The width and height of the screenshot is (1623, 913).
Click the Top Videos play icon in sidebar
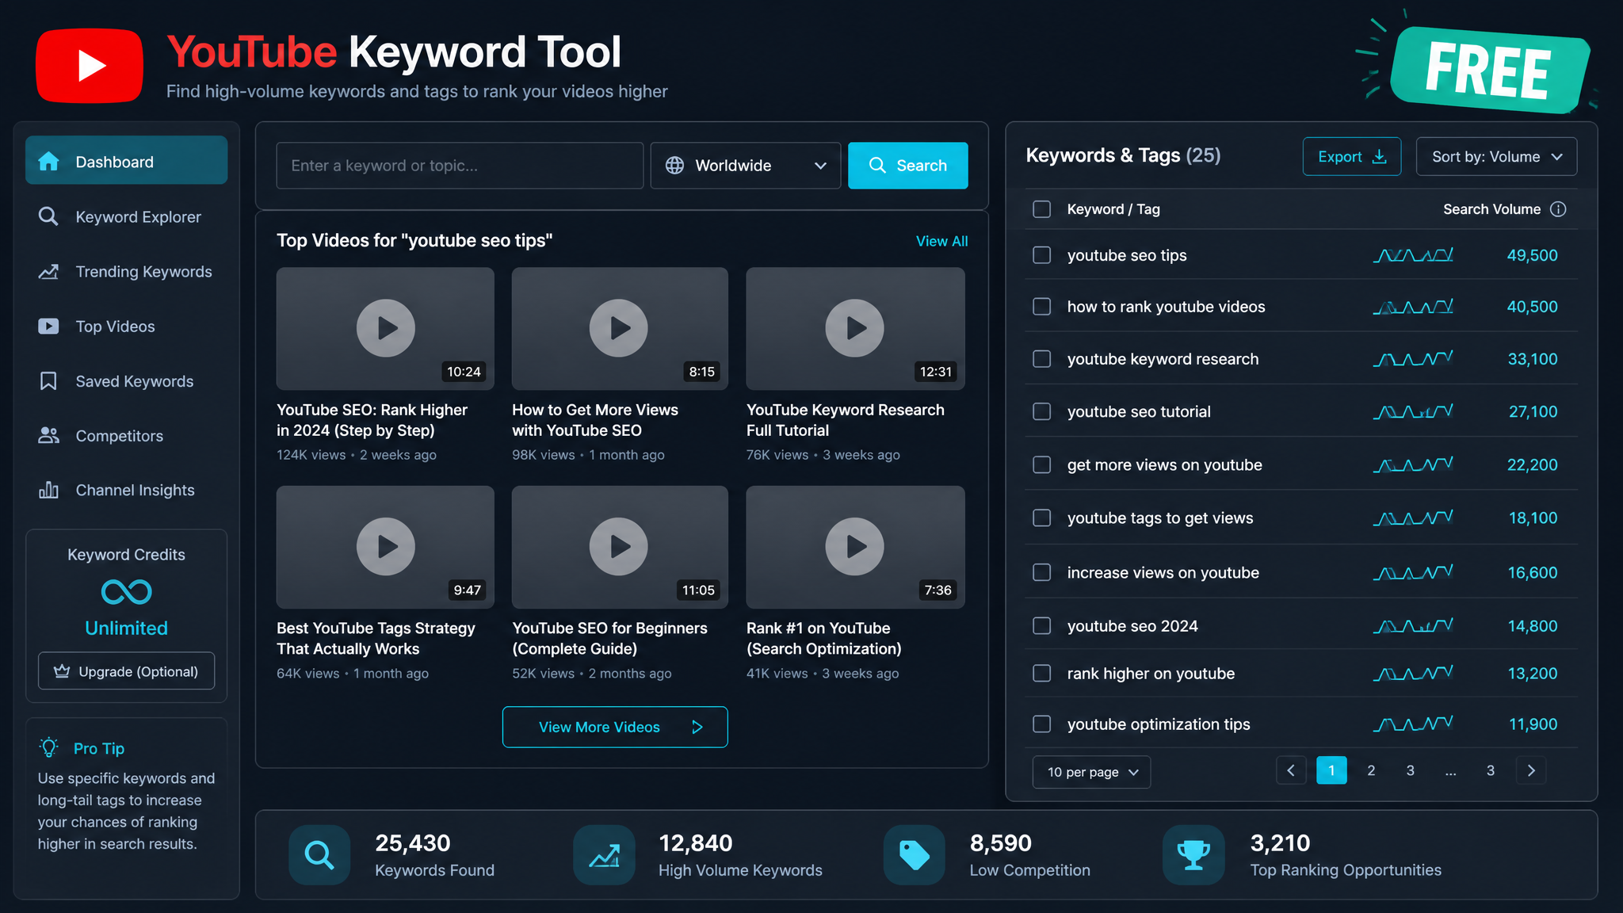pos(48,326)
